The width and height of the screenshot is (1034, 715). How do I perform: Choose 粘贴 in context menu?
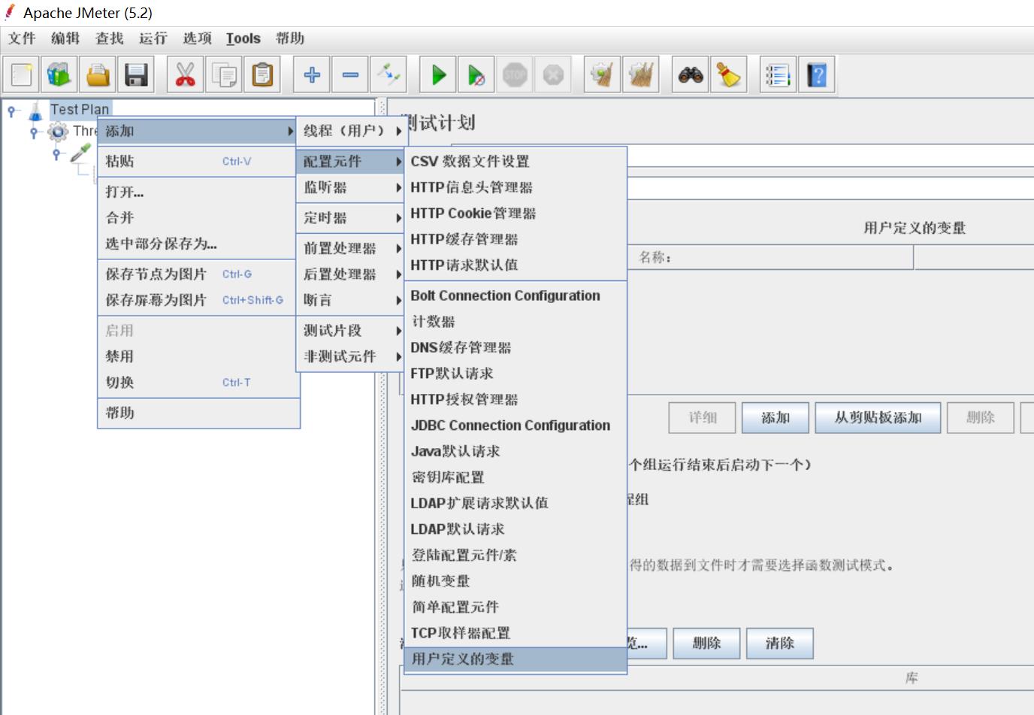(198, 161)
